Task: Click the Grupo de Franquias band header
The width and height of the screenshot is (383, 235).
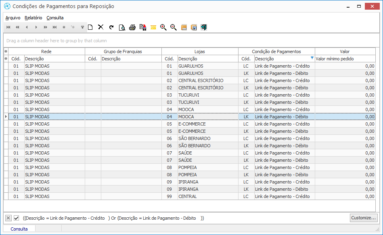Action: point(123,52)
